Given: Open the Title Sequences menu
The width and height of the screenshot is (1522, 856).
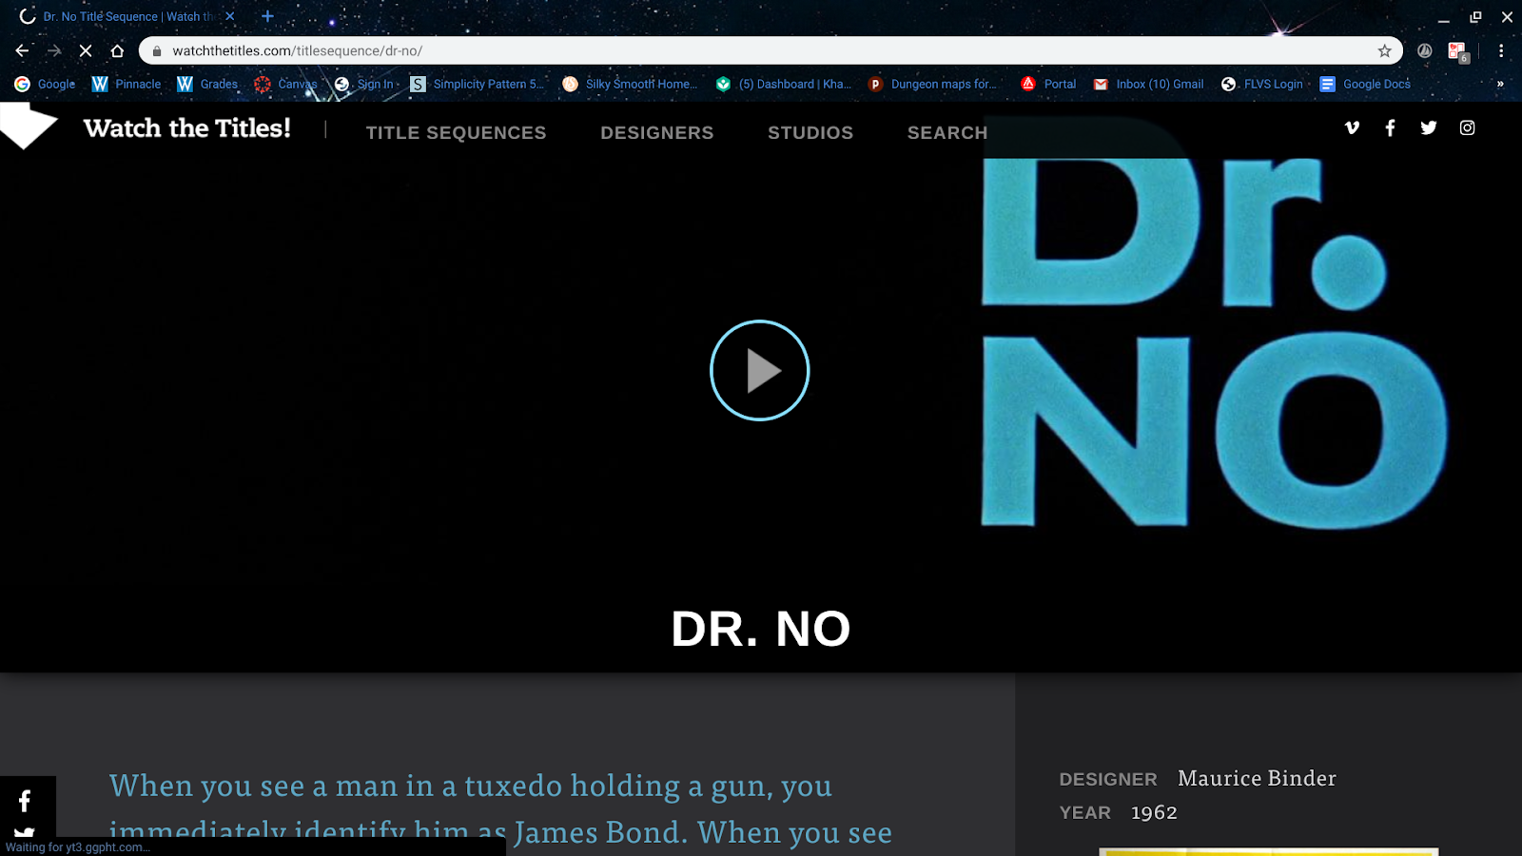Looking at the screenshot, I should click(456, 132).
